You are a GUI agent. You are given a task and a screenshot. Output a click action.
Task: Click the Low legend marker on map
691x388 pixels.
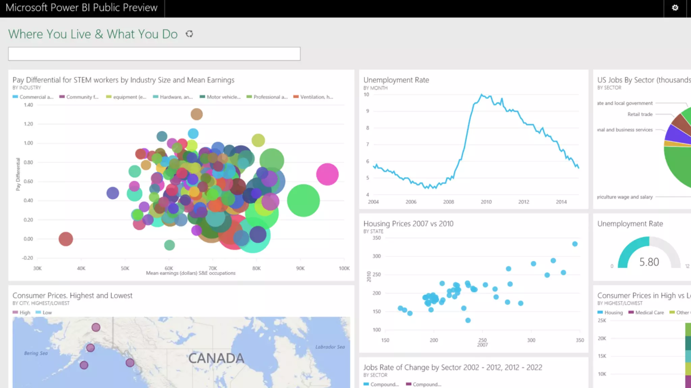(x=38, y=312)
